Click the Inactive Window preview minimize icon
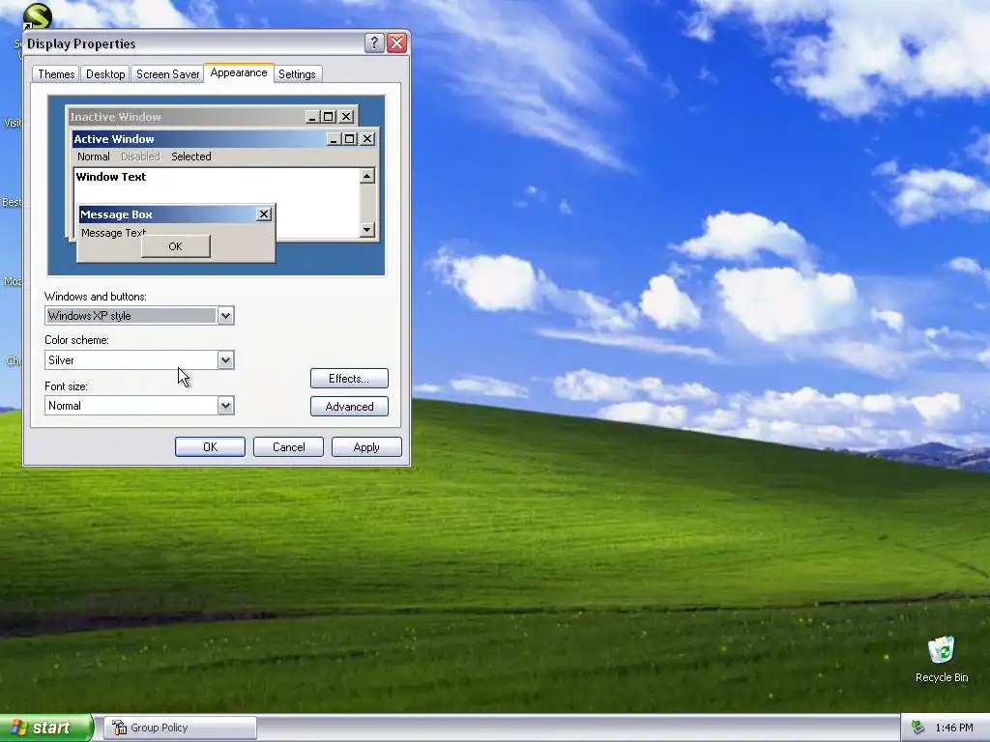Screen dimensions: 990x742 tap(312, 117)
